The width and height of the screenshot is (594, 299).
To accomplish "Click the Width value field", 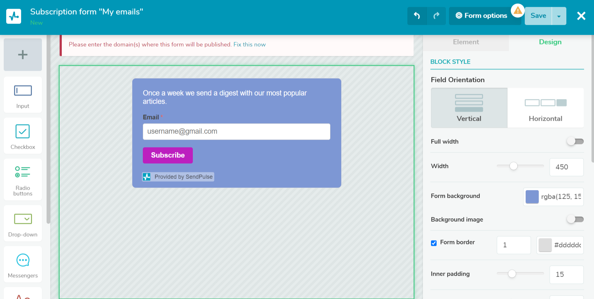I will [x=566, y=167].
